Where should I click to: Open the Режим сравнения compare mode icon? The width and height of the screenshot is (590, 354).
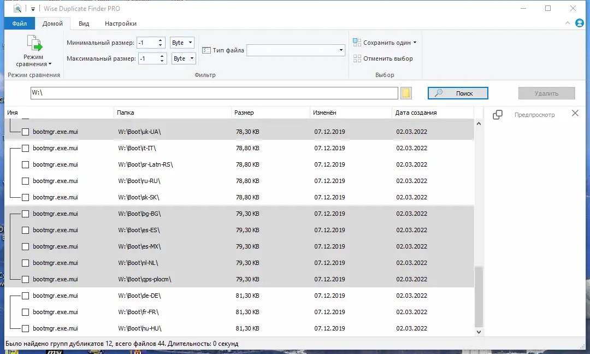(34, 43)
